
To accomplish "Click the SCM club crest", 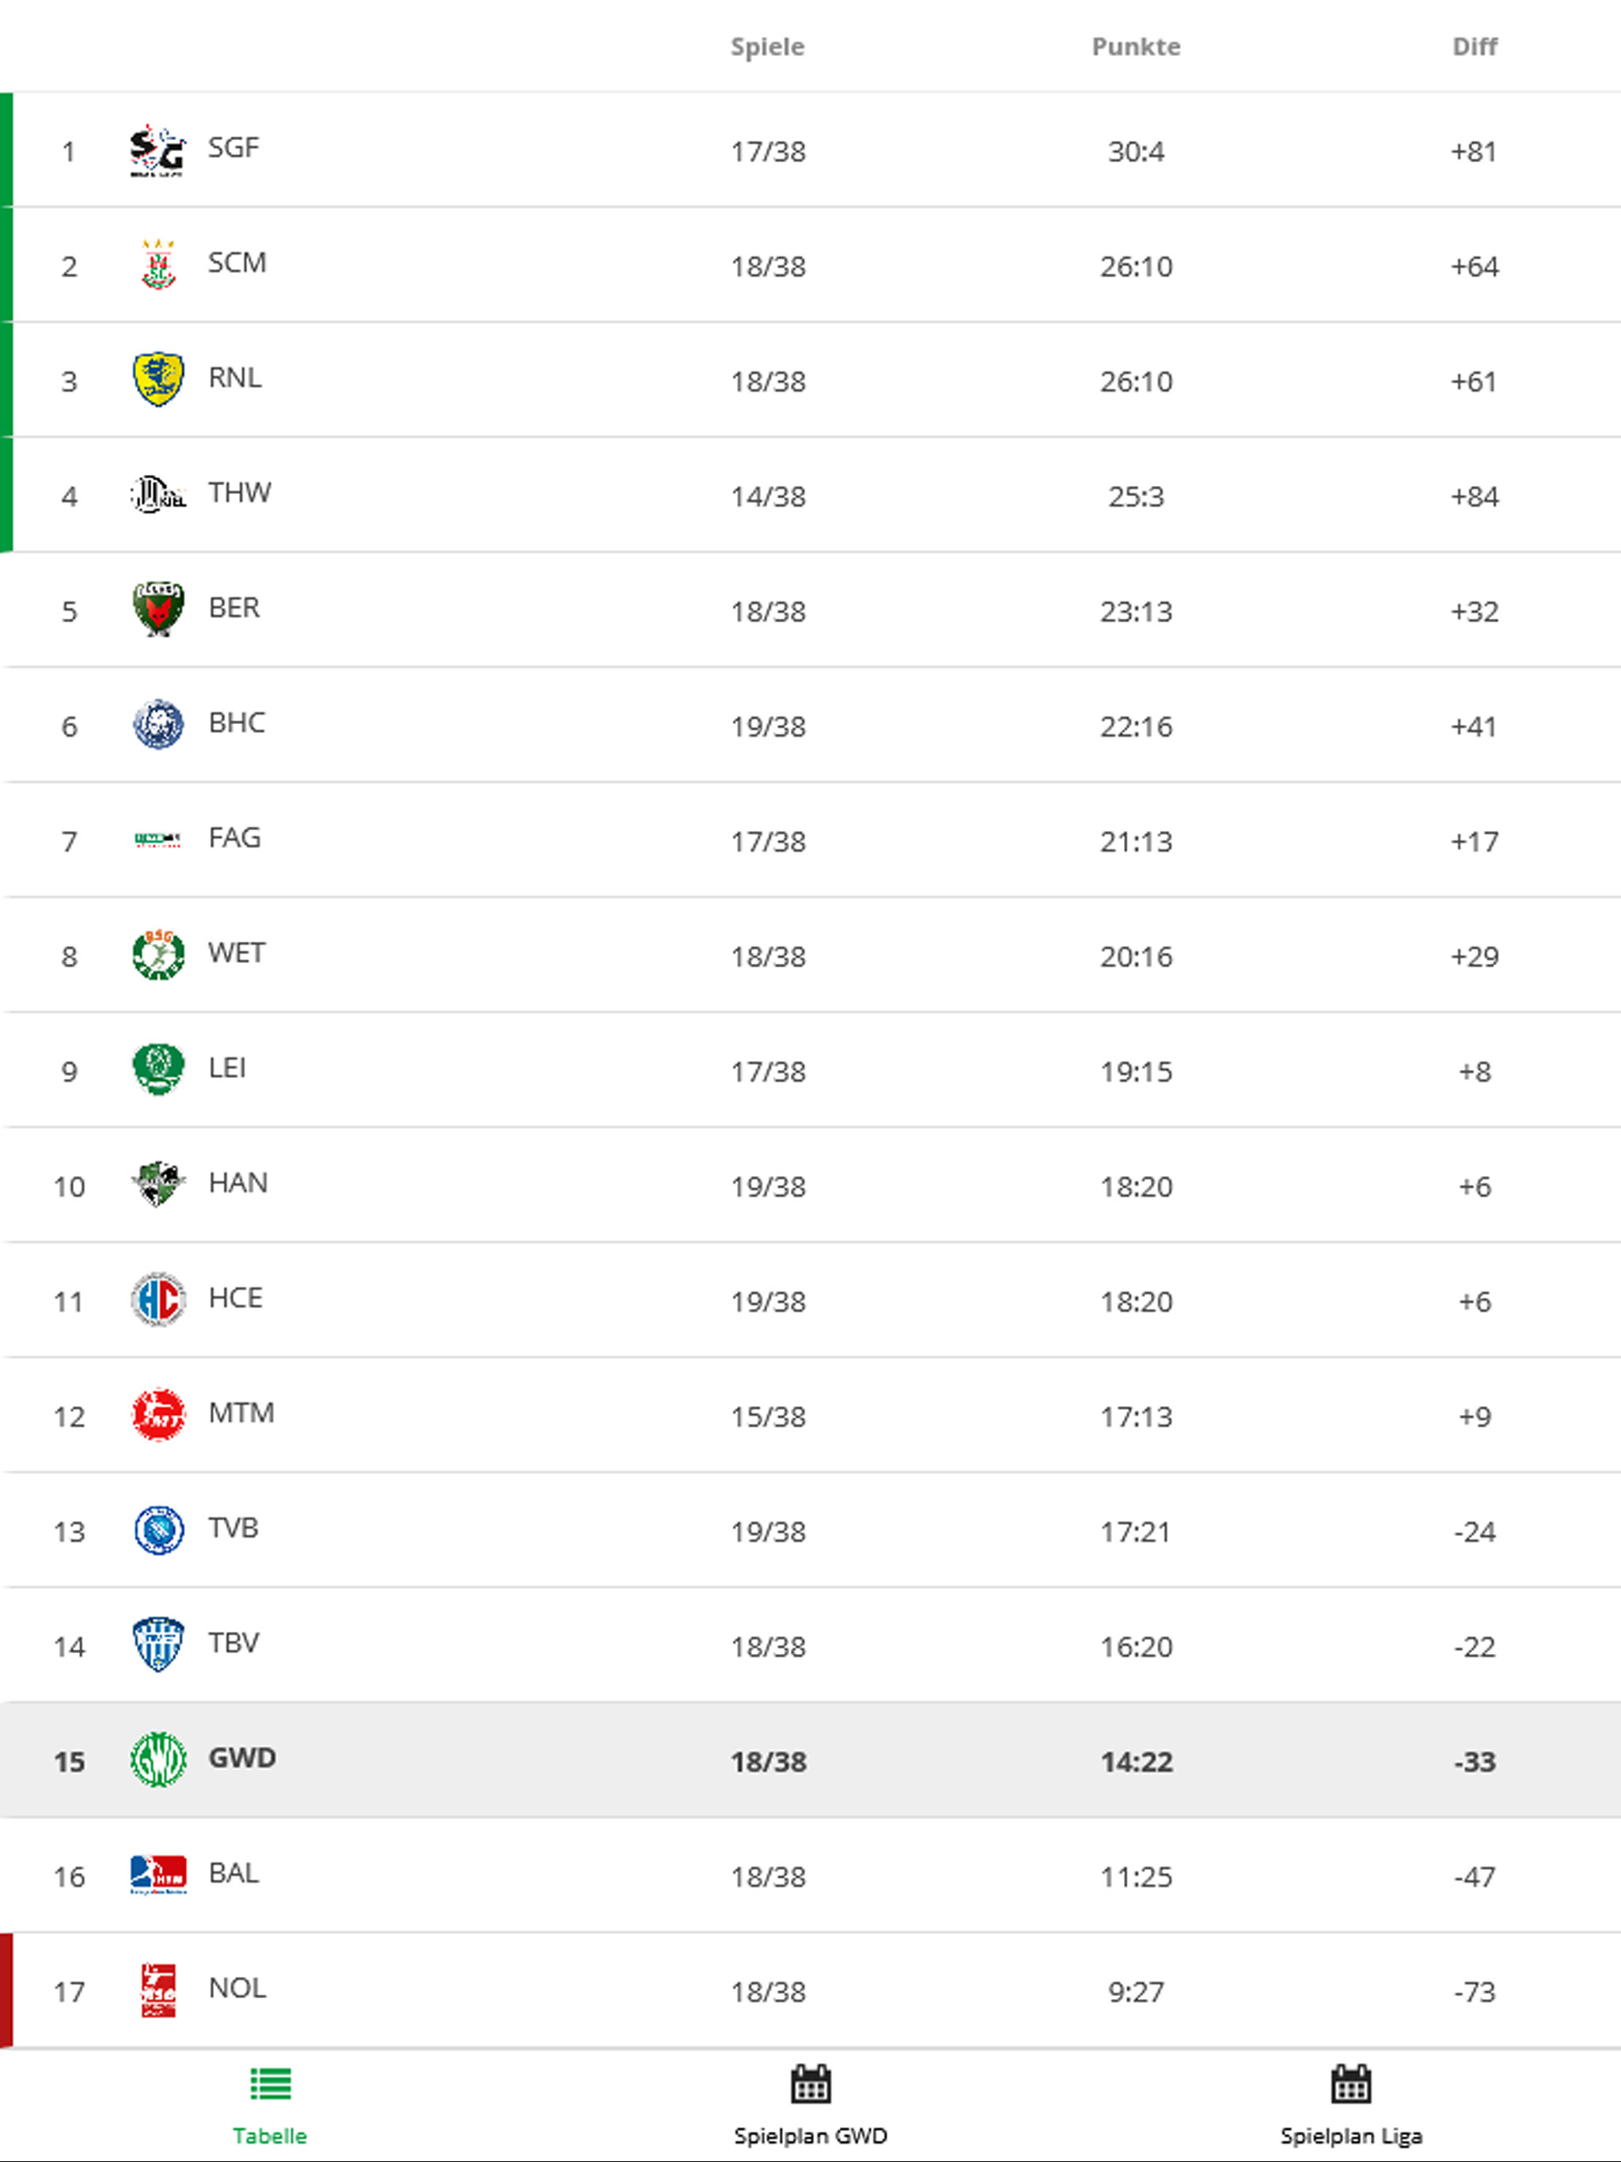I will click(x=158, y=265).
